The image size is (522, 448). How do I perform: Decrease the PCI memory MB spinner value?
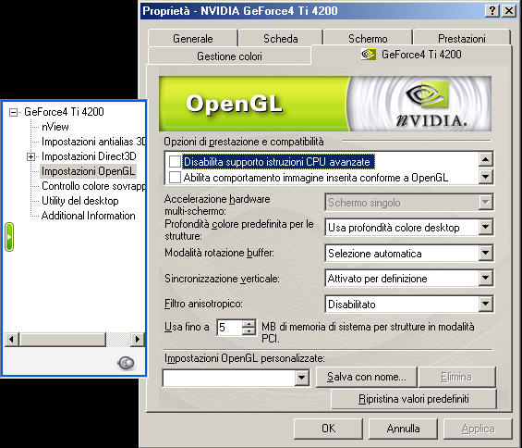249,331
